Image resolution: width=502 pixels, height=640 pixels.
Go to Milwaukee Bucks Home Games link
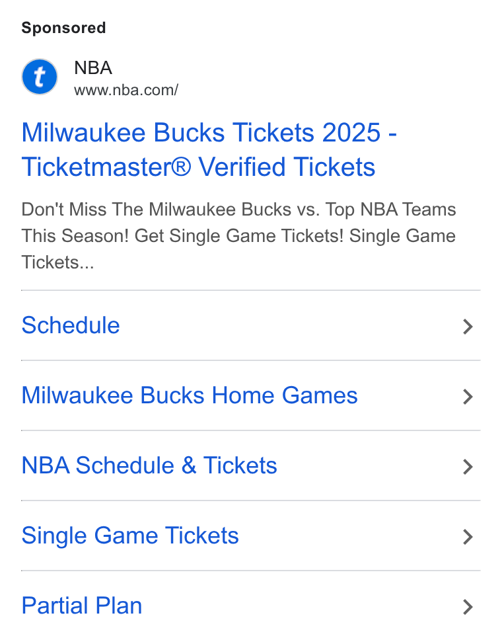[190, 395]
